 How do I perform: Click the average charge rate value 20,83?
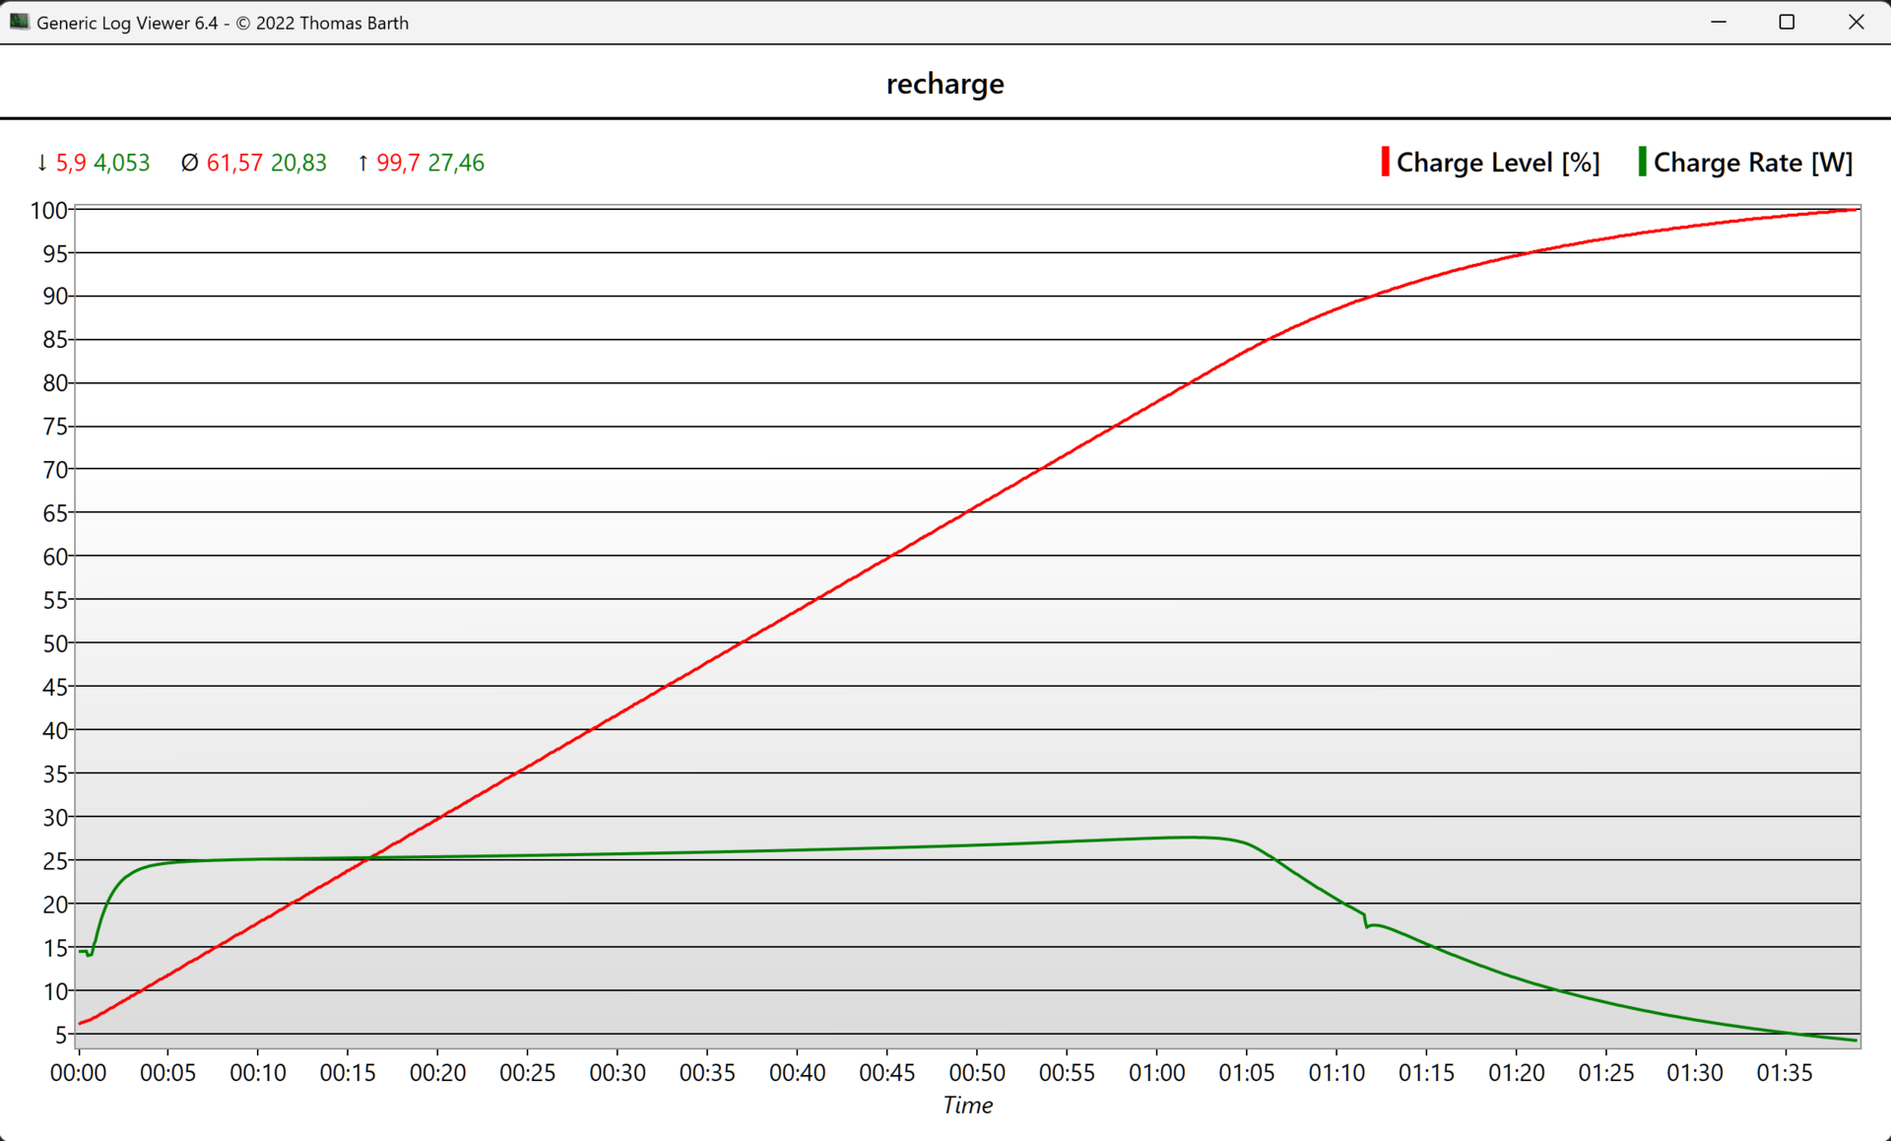(x=298, y=163)
